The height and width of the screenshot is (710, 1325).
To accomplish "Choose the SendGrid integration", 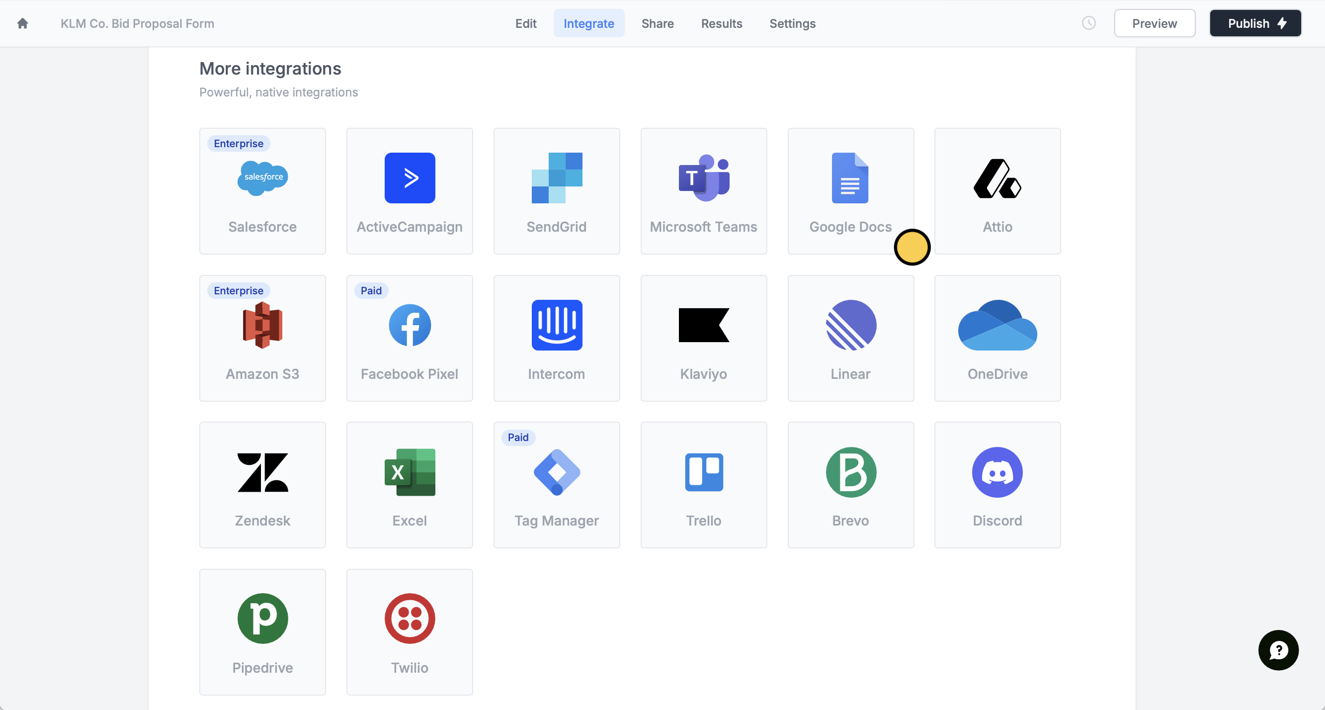I will (x=557, y=191).
